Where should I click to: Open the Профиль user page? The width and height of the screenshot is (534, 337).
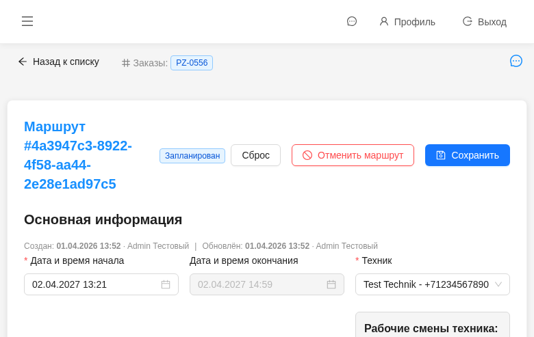click(407, 22)
